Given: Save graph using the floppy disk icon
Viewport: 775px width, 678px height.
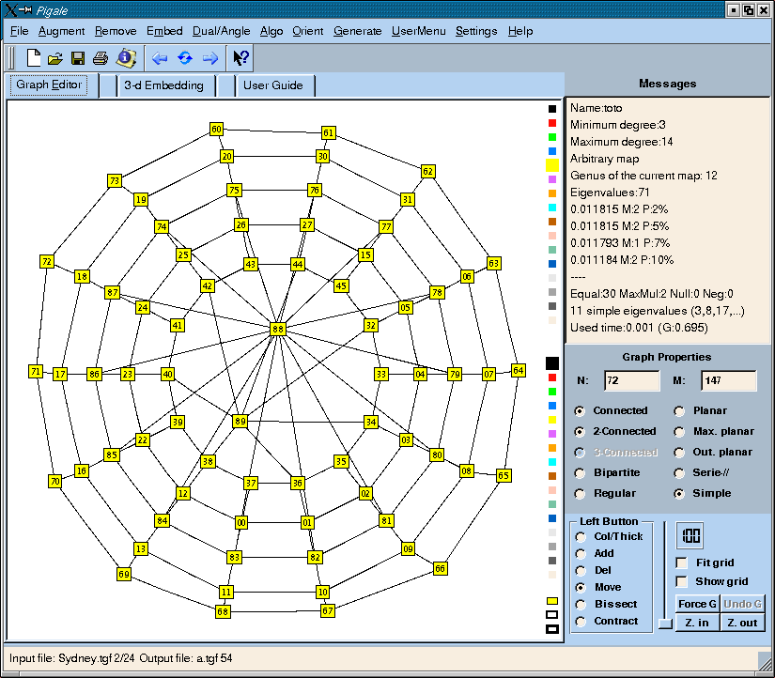Looking at the screenshot, I should (79, 58).
